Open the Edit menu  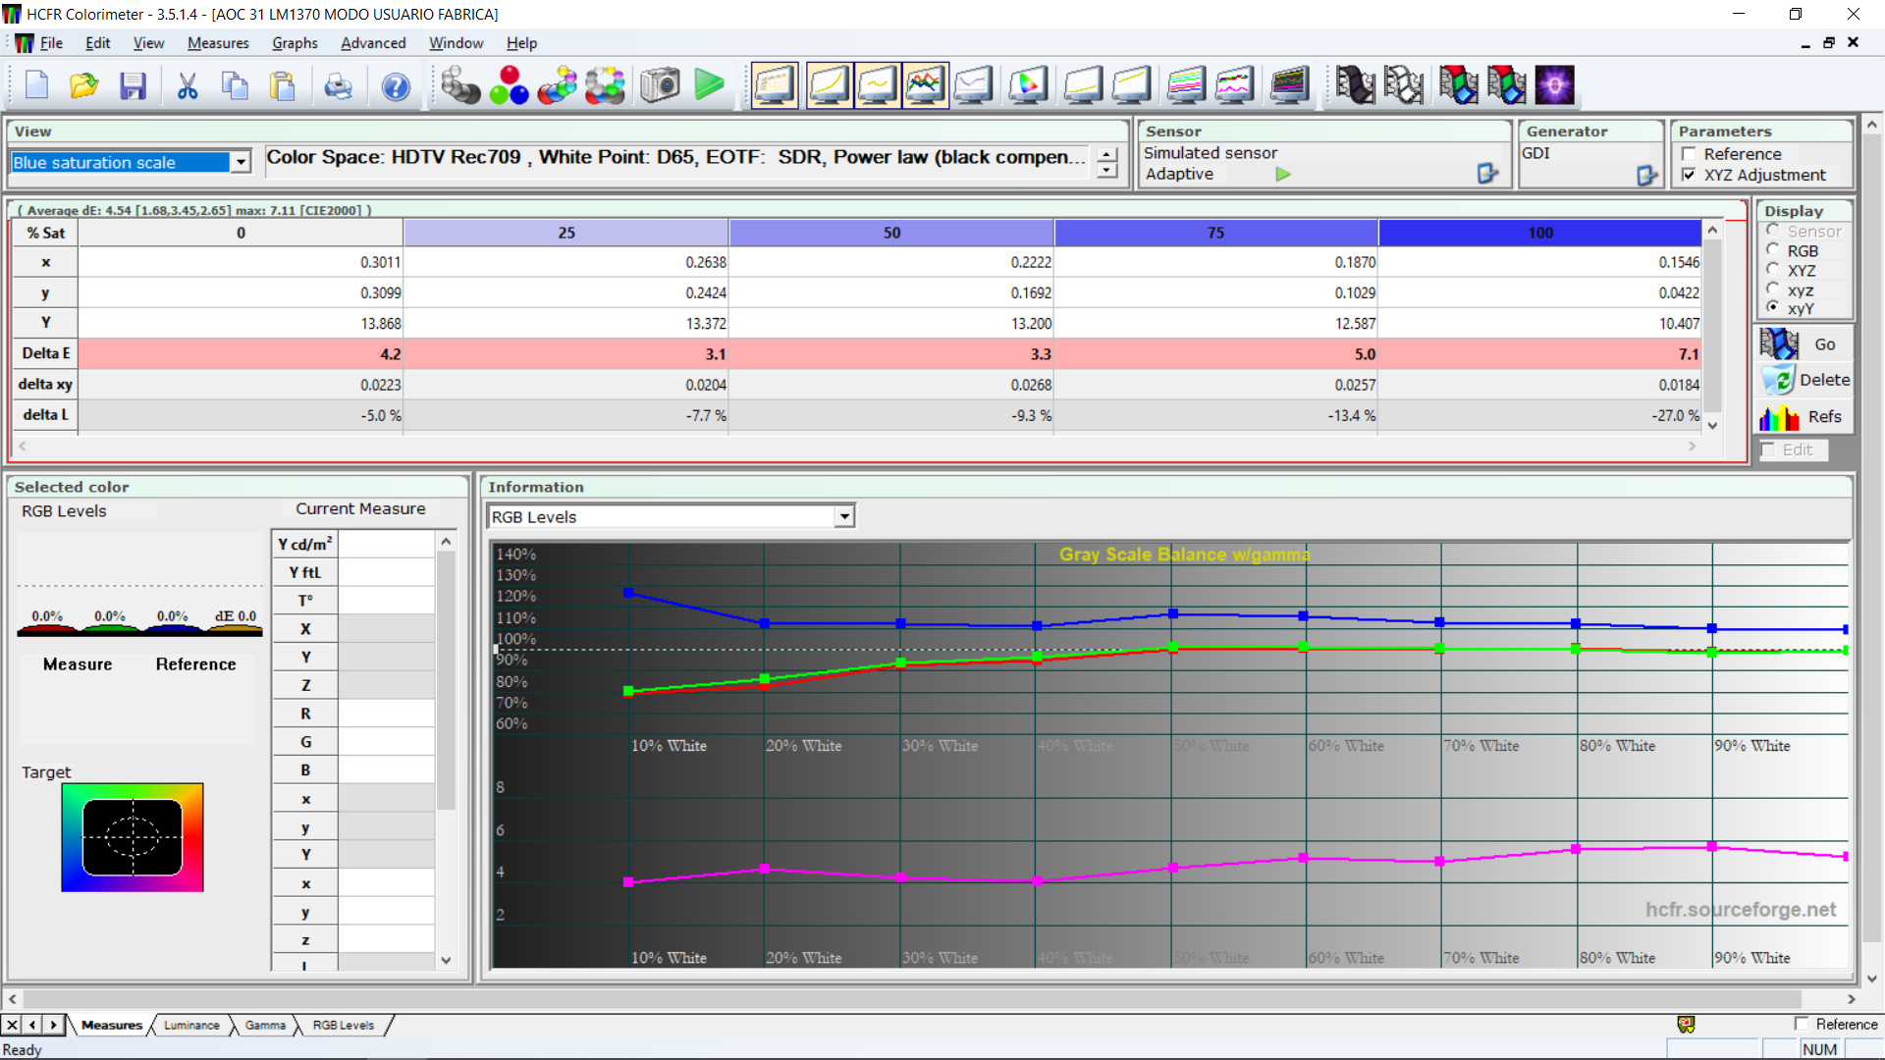coord(97,43)
